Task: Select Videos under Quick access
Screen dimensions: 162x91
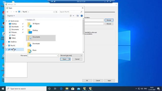Action: point(13,38)
